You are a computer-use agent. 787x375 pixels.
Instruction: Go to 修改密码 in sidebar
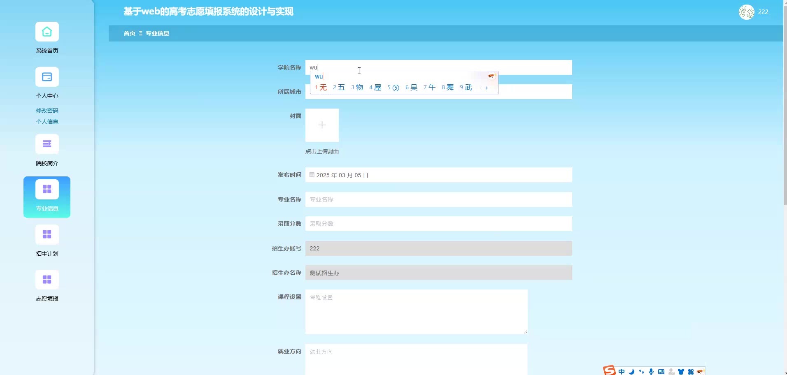[x=47, y=111]
